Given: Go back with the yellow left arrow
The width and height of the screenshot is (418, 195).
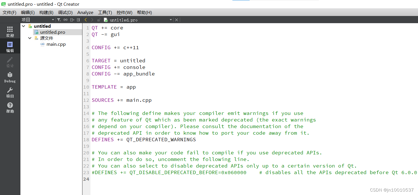Looking at the screenshot, I should pyautogui.click(x=86, y=20).
